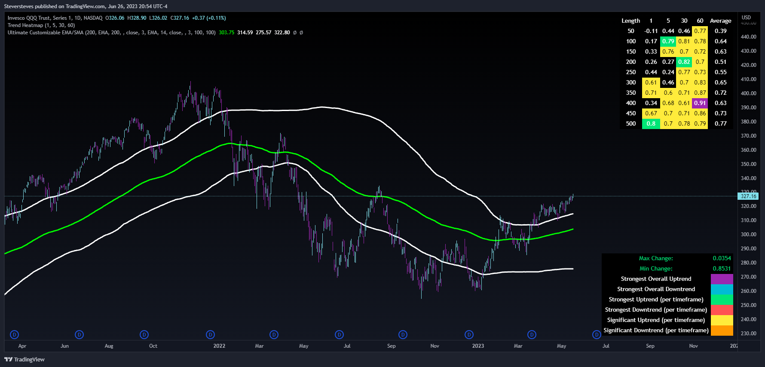Screen dimensions: 765x367
Task: Click the USD currency label on price axis
Action: pyautogui.click(x=746, y=18)
